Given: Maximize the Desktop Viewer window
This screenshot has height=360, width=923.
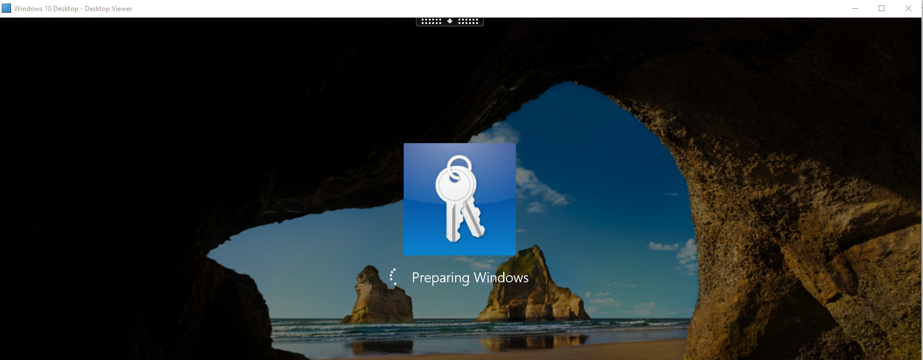Looking at the screenshot, I should pos(882,8).
